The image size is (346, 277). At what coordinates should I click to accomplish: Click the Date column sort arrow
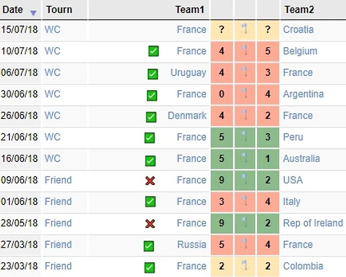pos(33,13)
